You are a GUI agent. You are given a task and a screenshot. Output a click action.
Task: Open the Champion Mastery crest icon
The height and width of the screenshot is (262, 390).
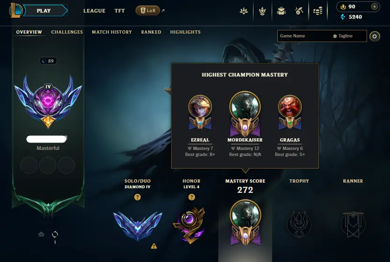click(262, 11)
